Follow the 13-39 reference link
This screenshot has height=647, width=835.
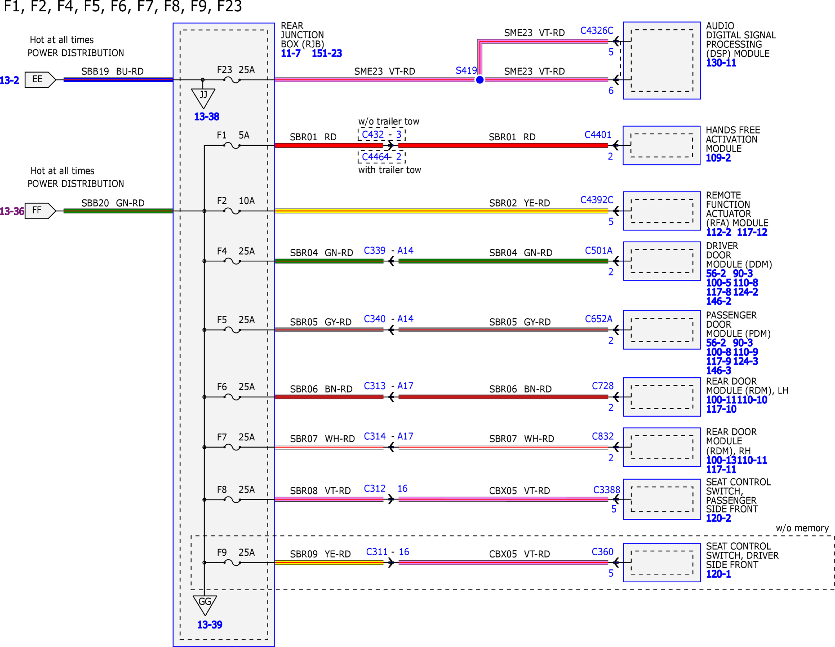[210, 625]
